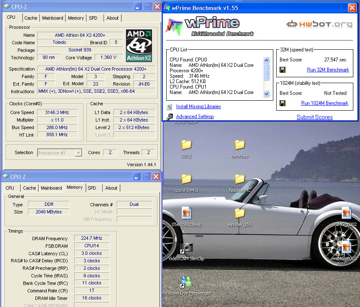360x307 pixels.
Task: Click CPU List scrollbar down arrow
Action: [266, 94]
